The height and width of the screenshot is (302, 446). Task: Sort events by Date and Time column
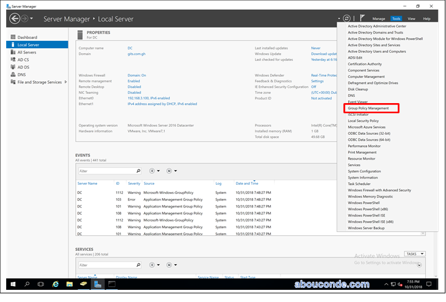pos(247,184)
